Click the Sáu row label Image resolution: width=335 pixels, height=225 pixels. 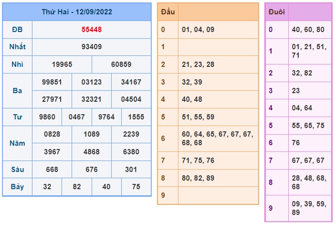(17, 170)
